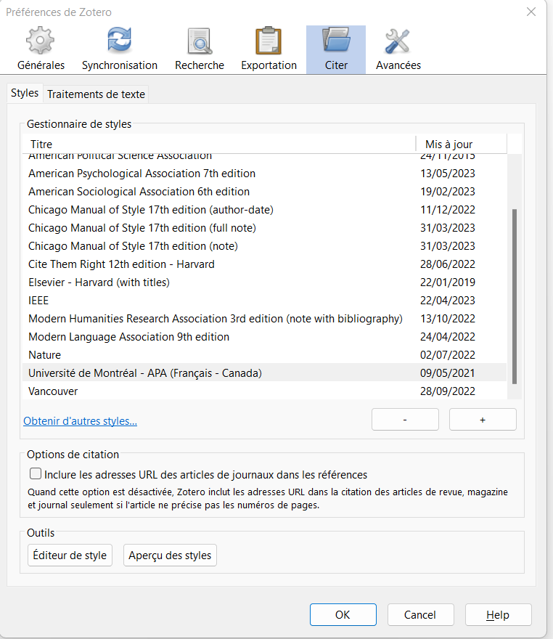The image size is (553, 639).
Task: Open the Éditeur de style tool
Action: point(70,555)
